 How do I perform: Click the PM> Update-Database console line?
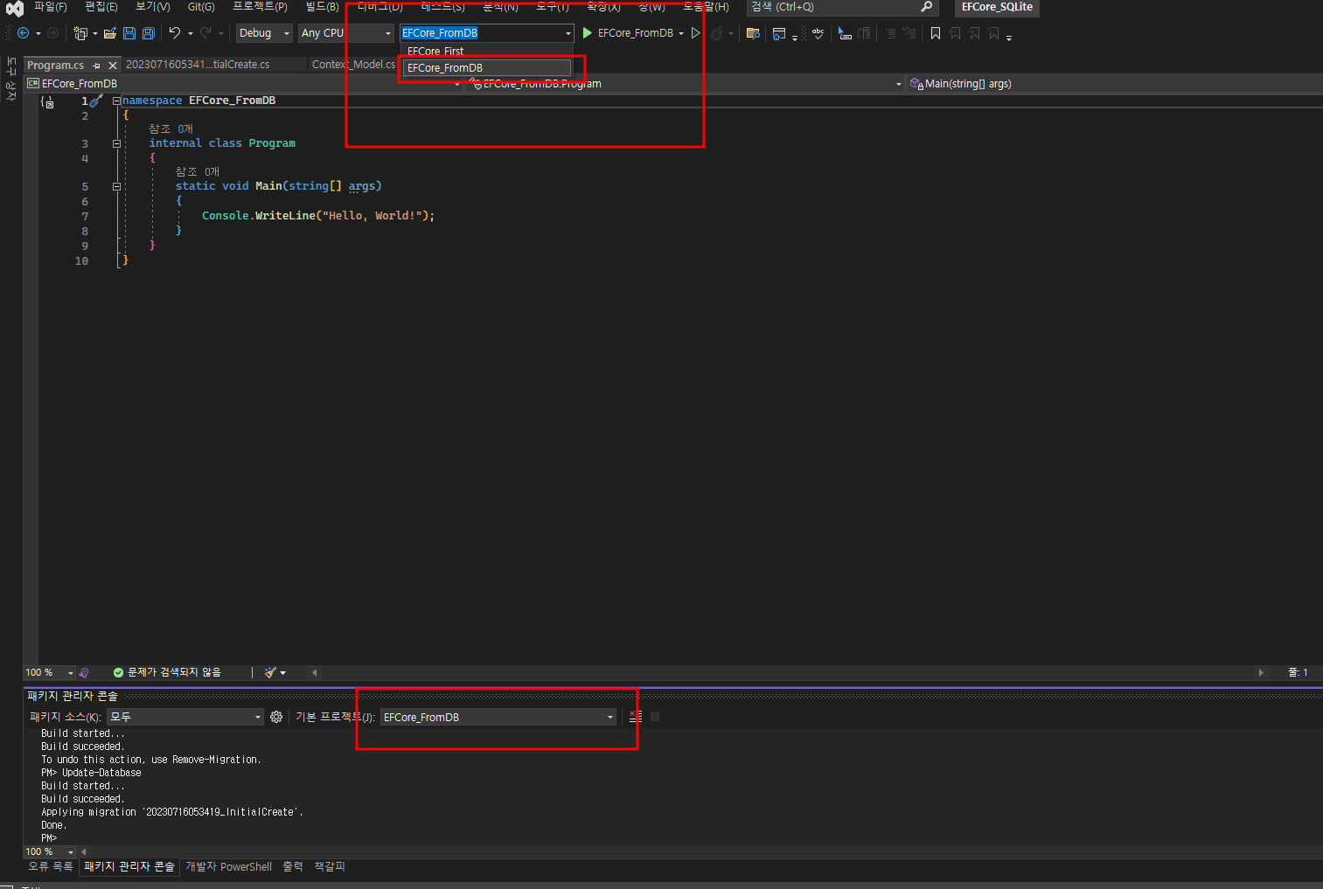coord(91,773)
